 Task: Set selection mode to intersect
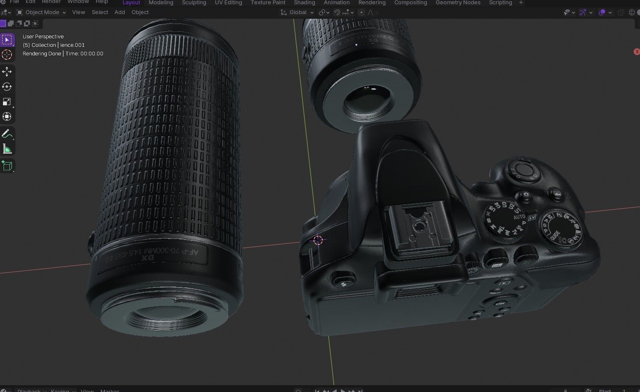(35, 23)
